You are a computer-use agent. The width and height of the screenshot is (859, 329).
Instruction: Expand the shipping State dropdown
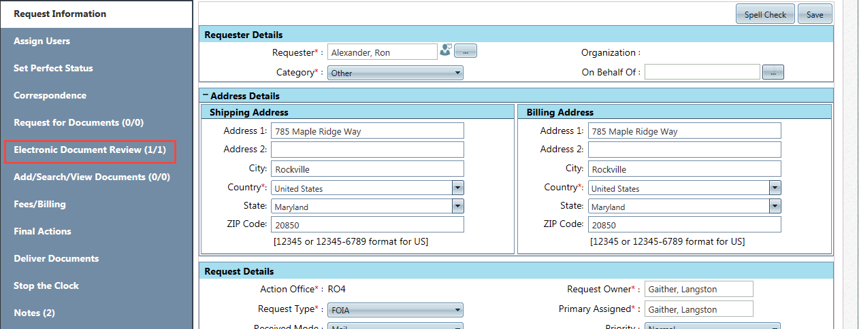[457, 207]
